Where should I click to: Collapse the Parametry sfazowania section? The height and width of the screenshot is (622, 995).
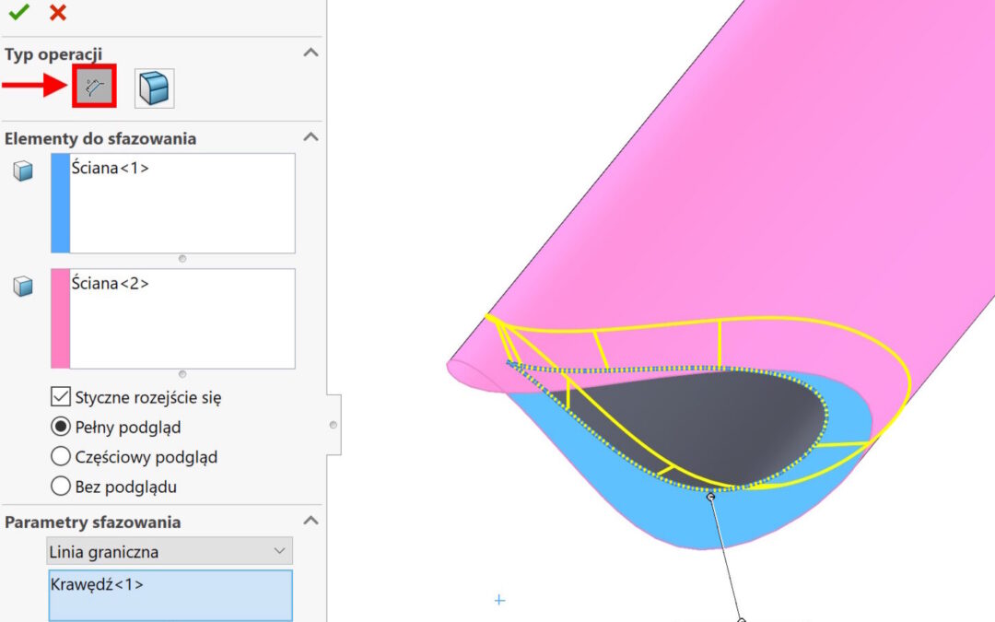(311, 521)
